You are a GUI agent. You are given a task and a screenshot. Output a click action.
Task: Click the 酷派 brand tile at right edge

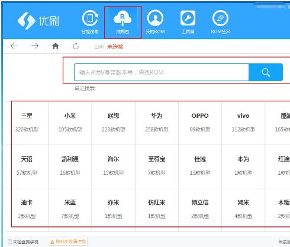click(278, 123)
